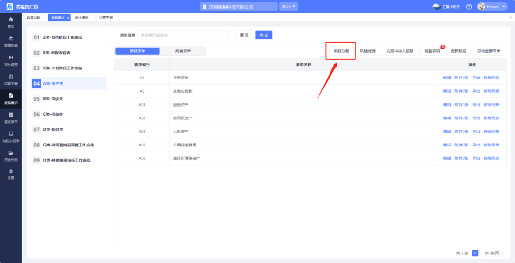Click 导出 for the 长期待摊费用 row

(x=476, y=145)
